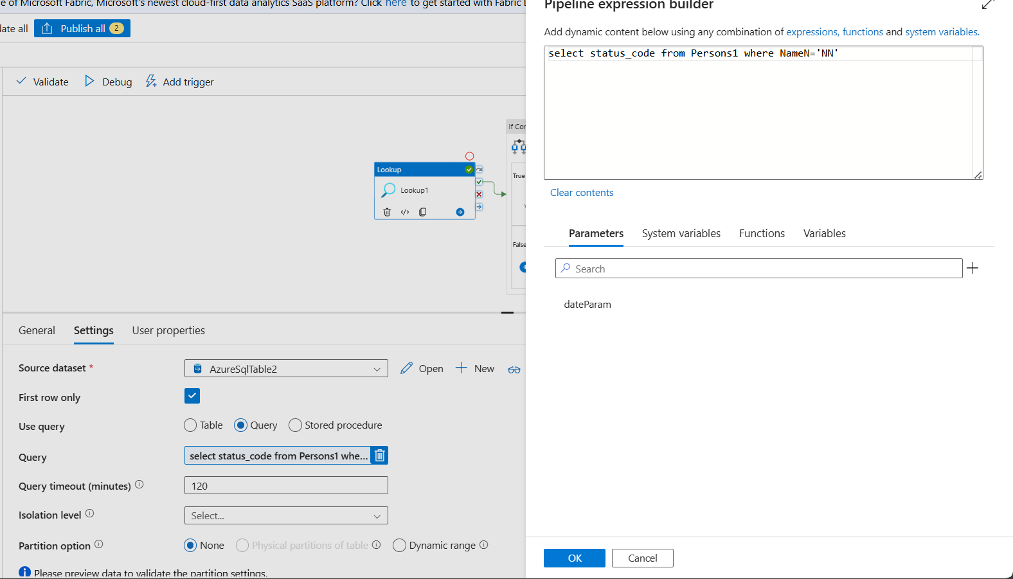This screenshot has width=1013, height=579.
Task: Open Source dataset AzureSqlTable2 dropdown
Action: (x=286, y=368)
